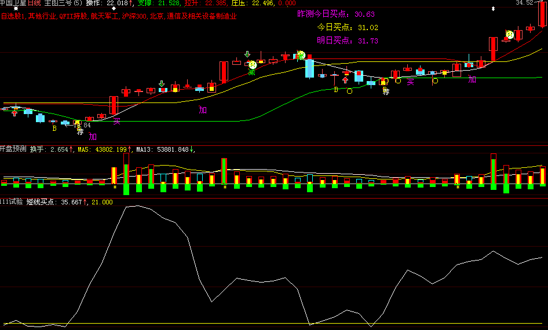Screen dimensions: 548x330
Task: Click the 开盘预测 indicator title
Action: click(13, 149)
